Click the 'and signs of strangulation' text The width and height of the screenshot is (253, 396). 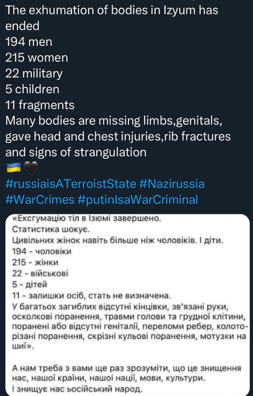point(76,152)
